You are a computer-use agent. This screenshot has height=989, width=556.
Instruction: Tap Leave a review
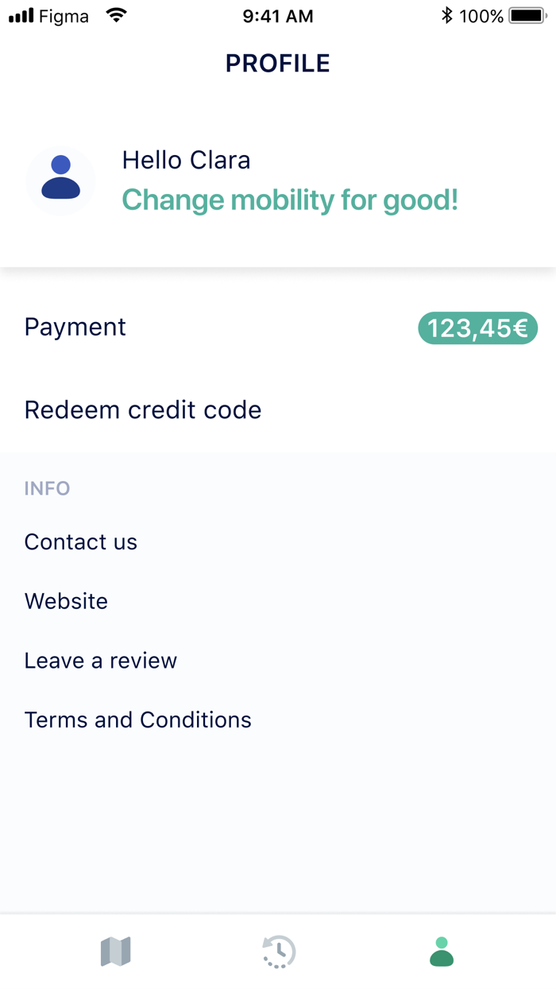tap(101, 661)
